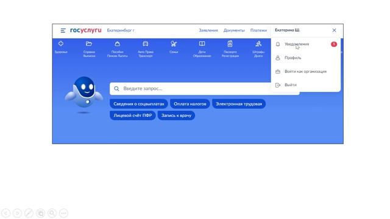
Task: Open the Пособия Пенсия Льготы category
Action: (118, 49)
